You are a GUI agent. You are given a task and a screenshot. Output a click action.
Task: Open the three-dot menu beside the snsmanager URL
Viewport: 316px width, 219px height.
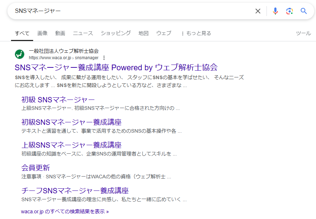pos(104,58)
